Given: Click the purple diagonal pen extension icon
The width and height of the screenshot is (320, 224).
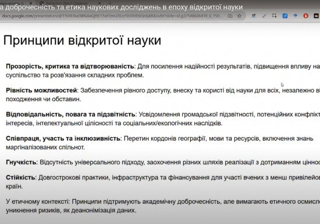Looking at the screenshot, I should 264,16.
